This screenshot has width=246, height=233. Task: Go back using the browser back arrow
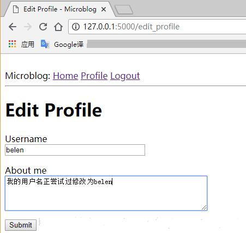pyautogui.click(x=13, y=27)
